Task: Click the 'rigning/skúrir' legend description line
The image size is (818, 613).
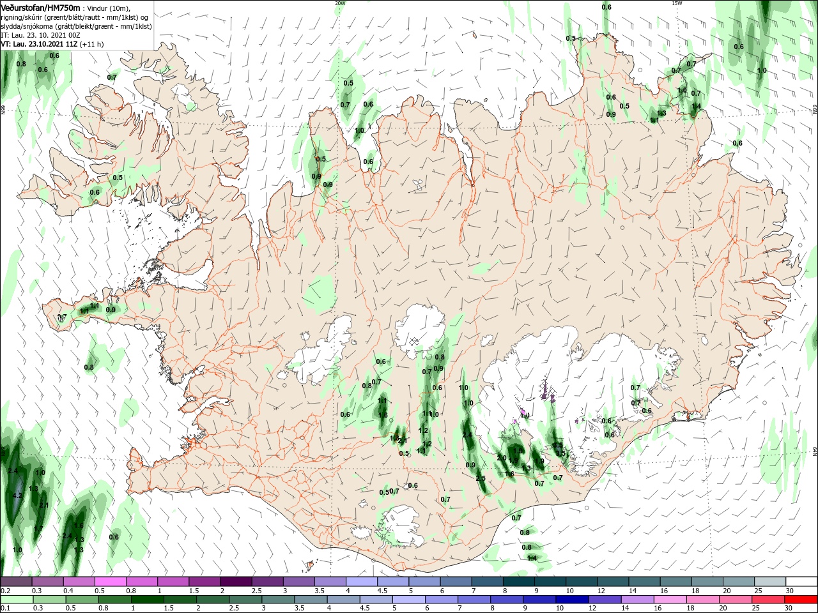Action: (x=75, y=17)
